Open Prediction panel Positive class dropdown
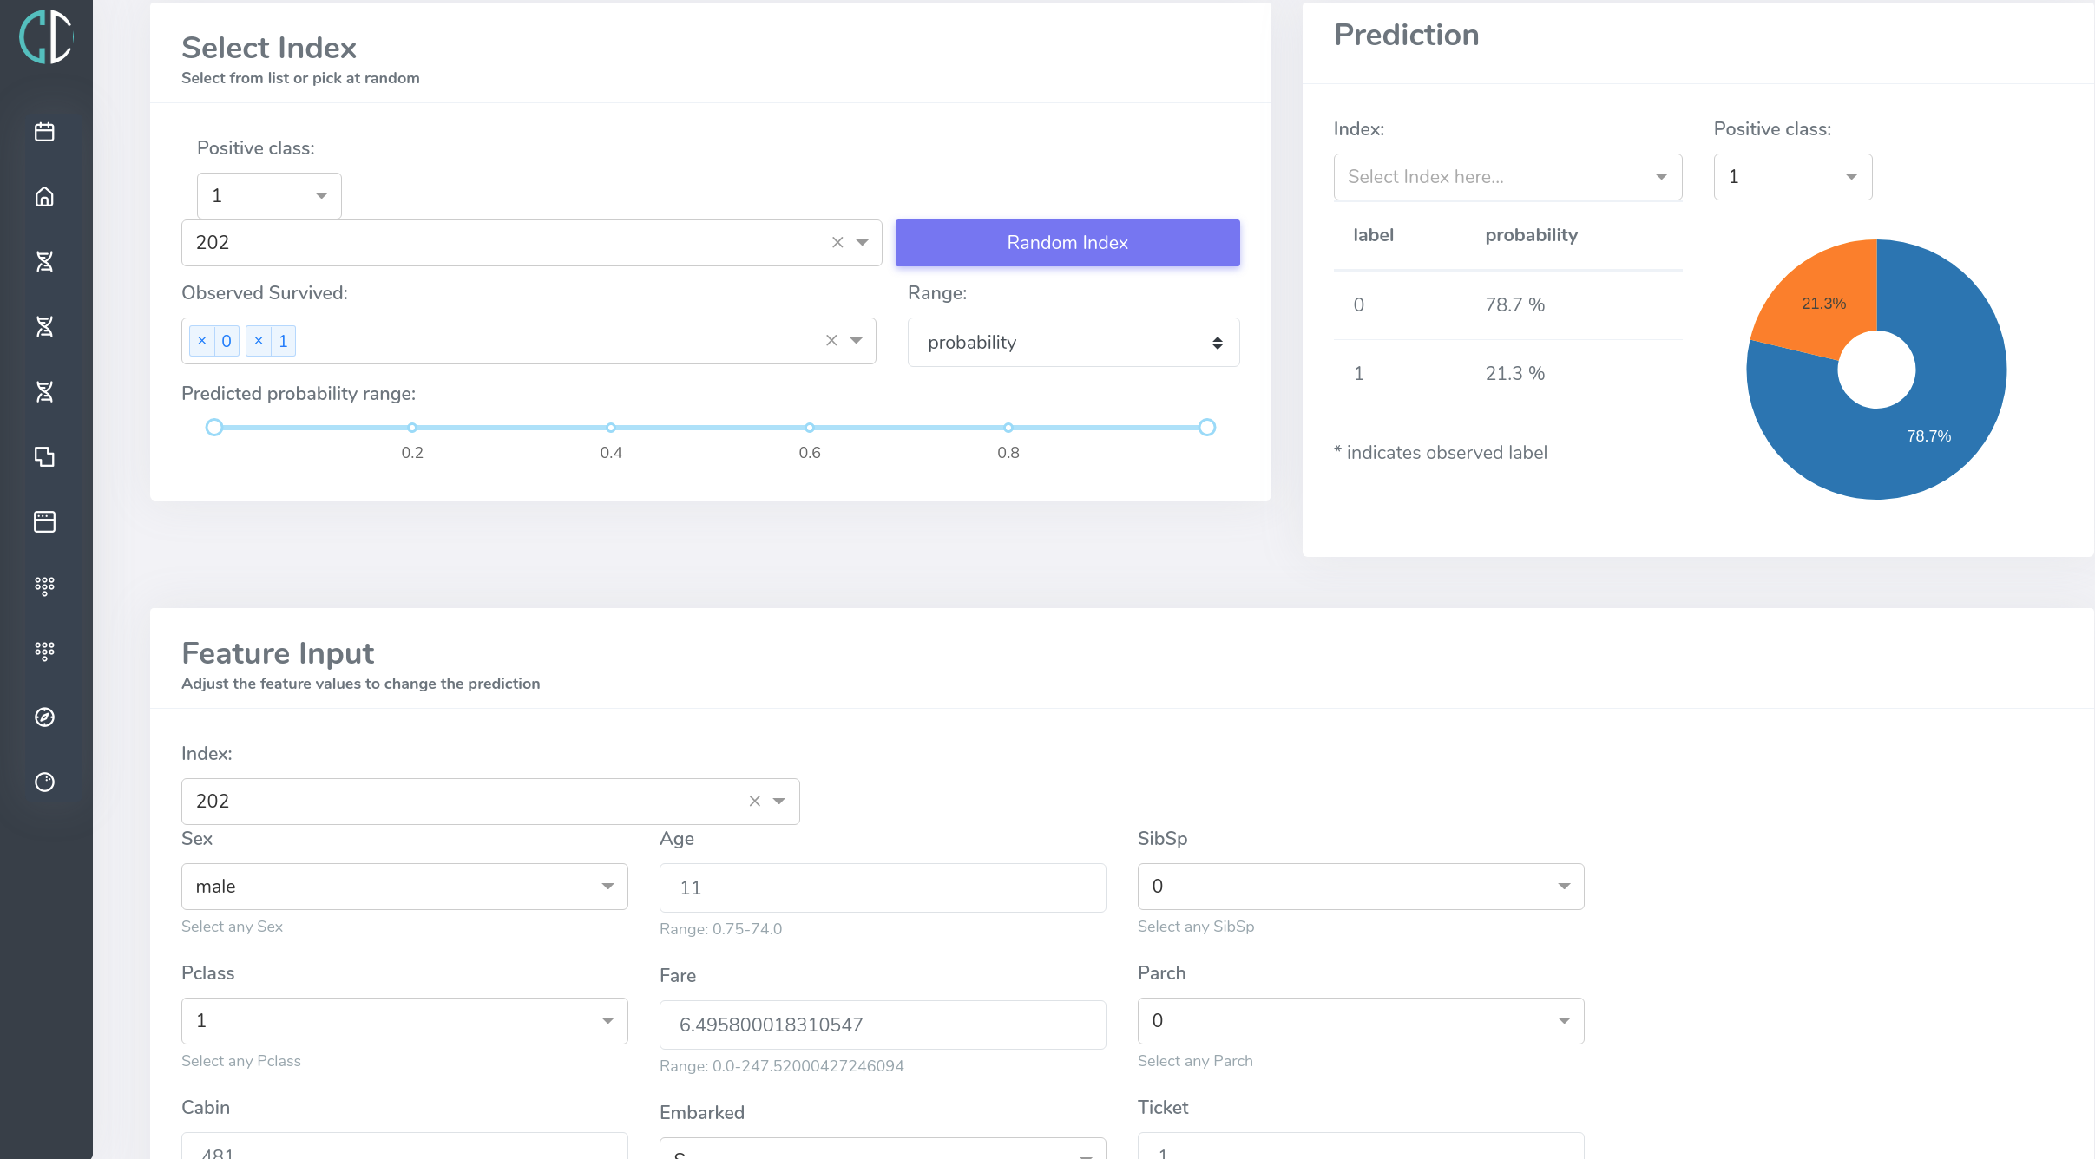This screenshot has height=1159, width=2095. click(x=1792, y=177)
